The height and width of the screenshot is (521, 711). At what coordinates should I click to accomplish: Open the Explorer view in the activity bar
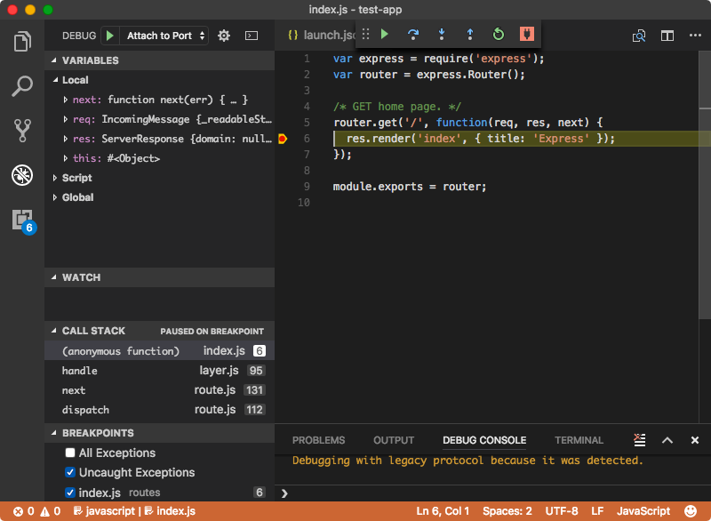point(22,41)
